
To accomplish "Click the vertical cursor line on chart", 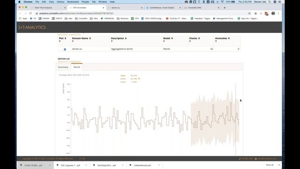I will click(236, 119).
